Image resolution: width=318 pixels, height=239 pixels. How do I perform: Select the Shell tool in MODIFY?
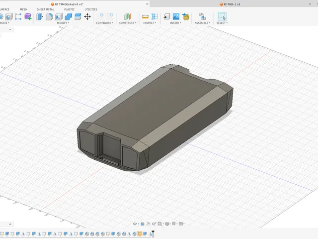point(59,16)
